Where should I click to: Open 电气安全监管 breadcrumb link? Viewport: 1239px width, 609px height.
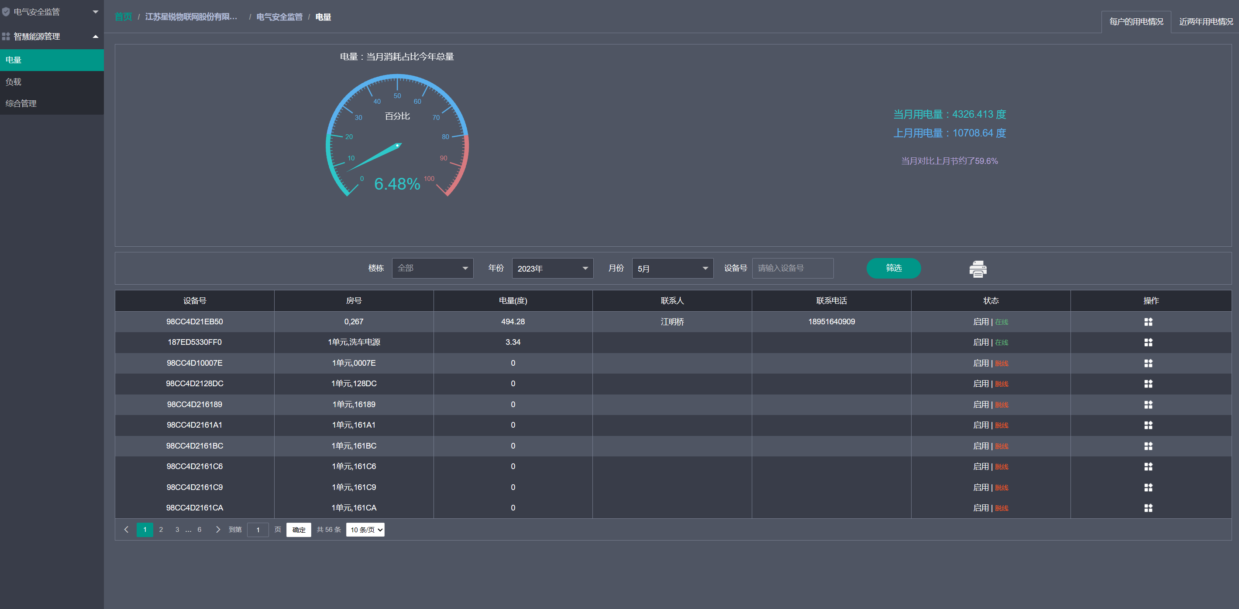(279, 17)
